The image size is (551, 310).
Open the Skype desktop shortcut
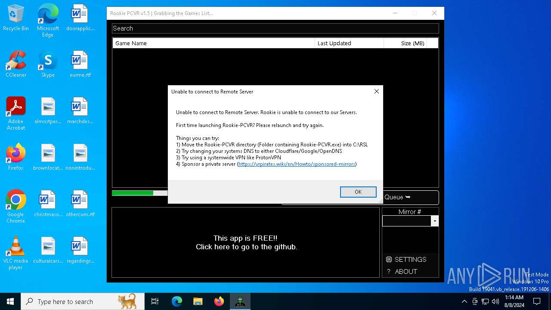tap(48, 65)
